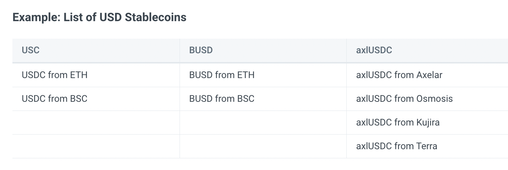Click the "BUSD from BSC" cell
Viewport: 508px width, 170px height.
(263, 99)
